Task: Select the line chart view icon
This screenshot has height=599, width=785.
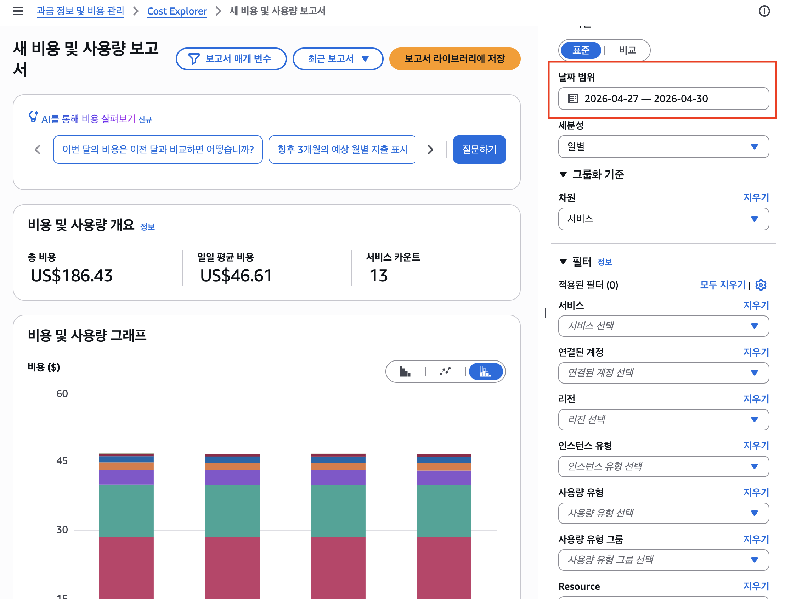Action: click(x=445, y=371)
